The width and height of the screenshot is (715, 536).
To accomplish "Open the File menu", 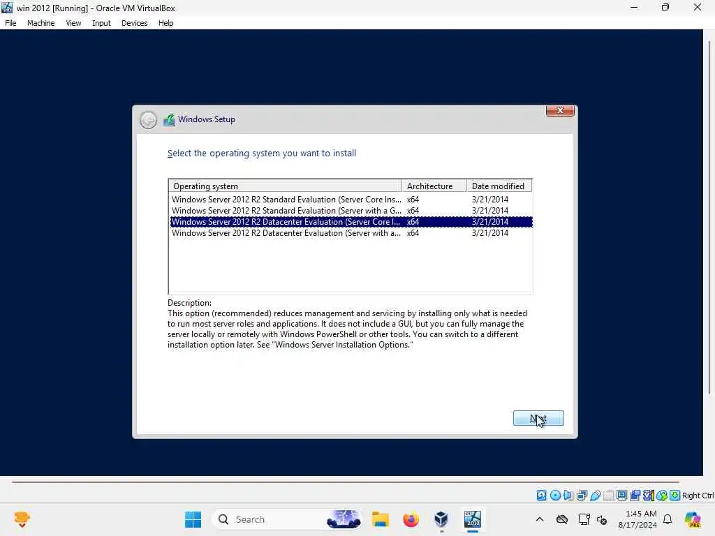I will (10, 23).
